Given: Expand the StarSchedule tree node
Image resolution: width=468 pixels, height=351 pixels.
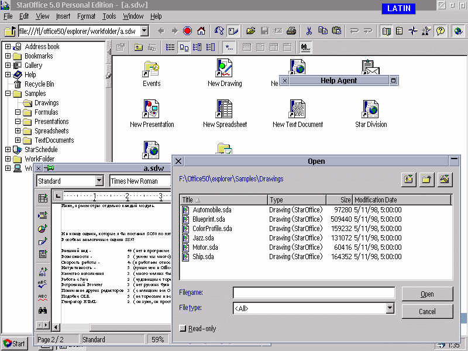Looking at the screenshot, I should click(8, 150).
